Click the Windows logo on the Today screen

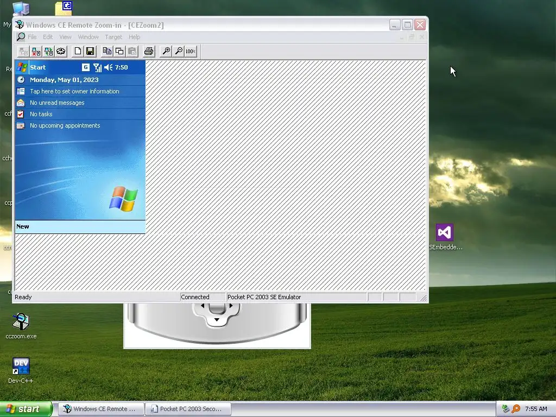tap(123, 199)
